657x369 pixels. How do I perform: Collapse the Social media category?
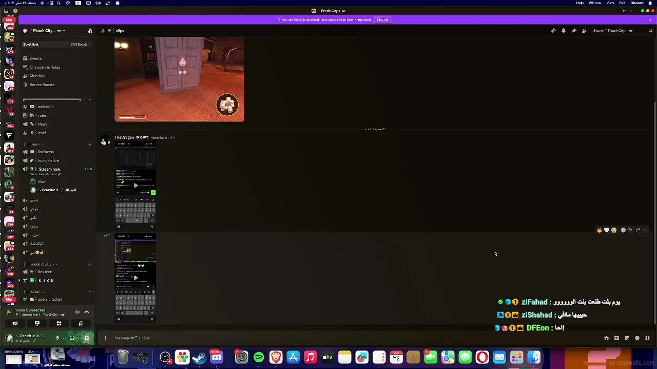[x=42, y=264]
